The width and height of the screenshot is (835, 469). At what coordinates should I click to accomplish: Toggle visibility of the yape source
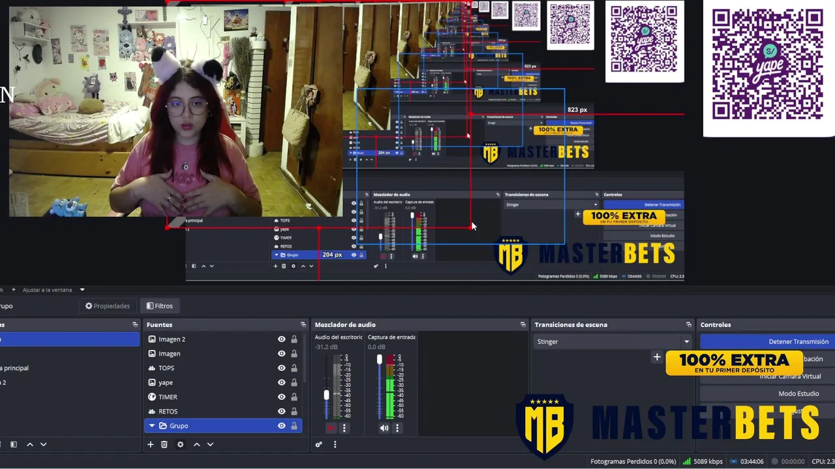[x=281, y=382]
